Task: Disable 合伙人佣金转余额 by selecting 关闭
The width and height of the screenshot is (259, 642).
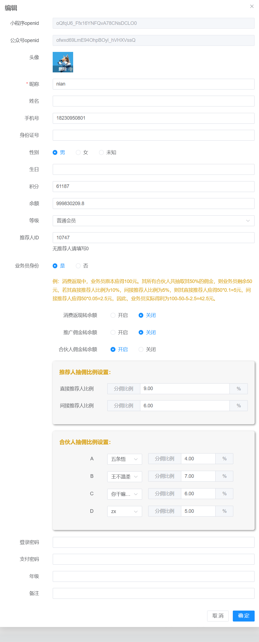Action: click(x=141, y=349)
